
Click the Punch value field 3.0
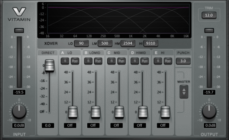pos(183,61)
